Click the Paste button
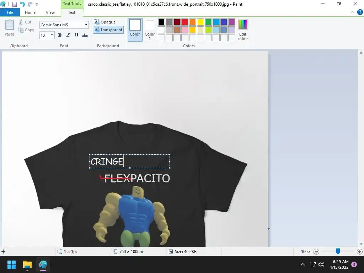This screenshot has height=273, width=364. (x=9, y=28)
